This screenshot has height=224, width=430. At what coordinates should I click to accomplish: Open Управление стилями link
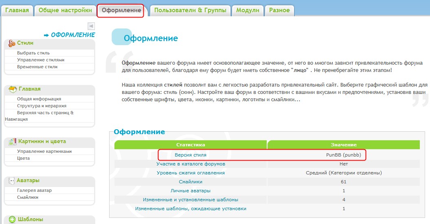click(41, 60)
